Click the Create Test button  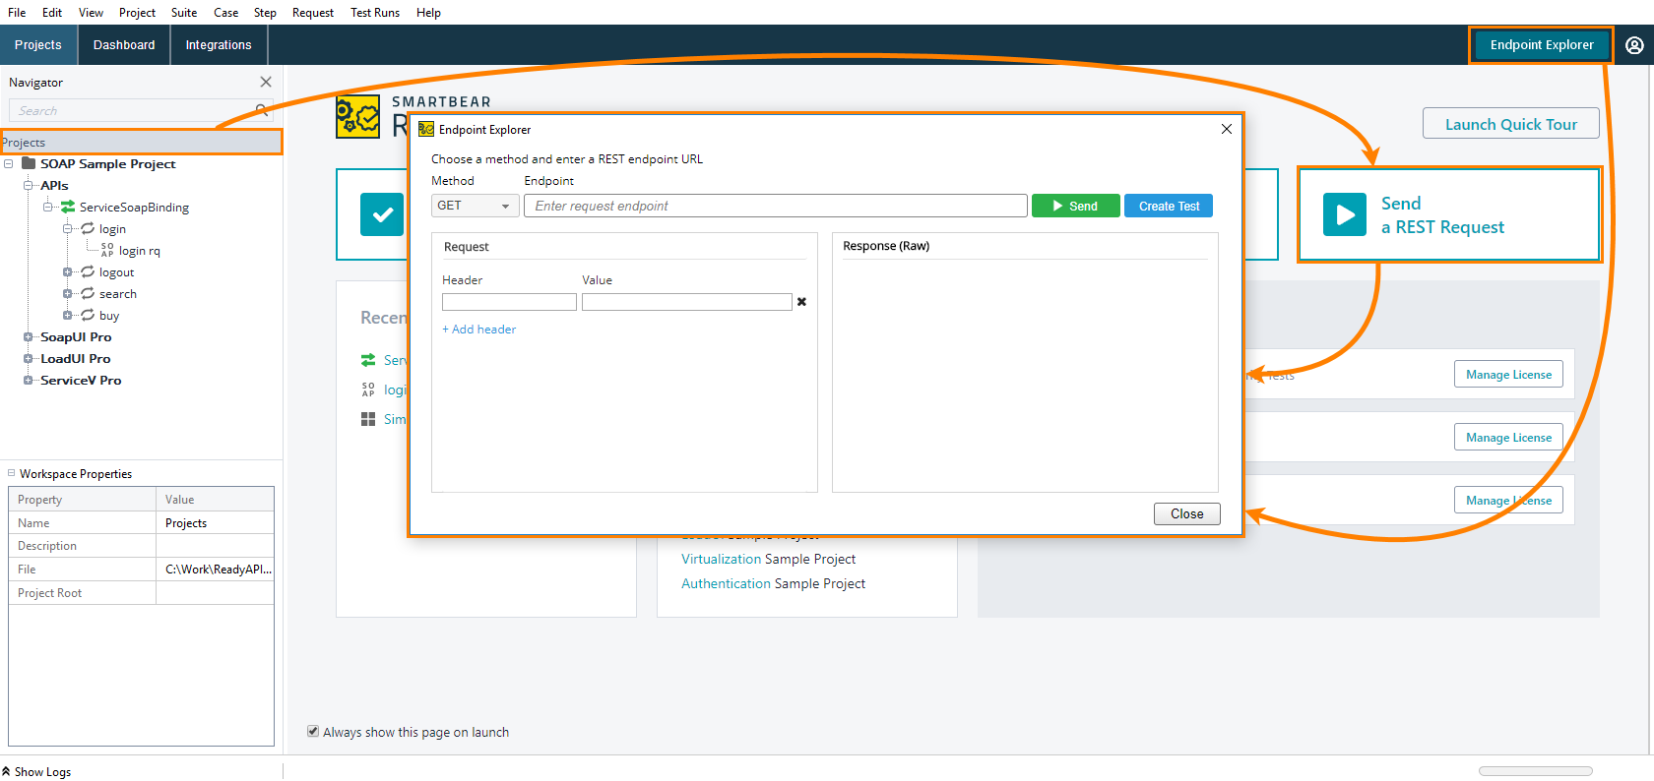click(1169, 206)
